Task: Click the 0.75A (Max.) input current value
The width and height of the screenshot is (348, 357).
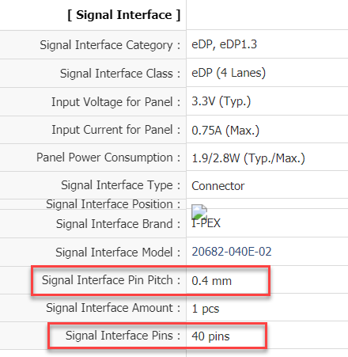Action: point(225,131)
